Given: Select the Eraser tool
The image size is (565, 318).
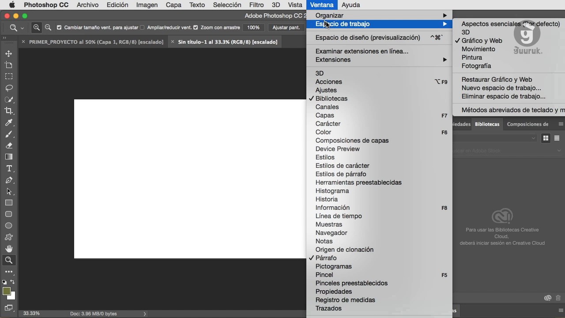Looking at the screenshot, I should (9, 145).
